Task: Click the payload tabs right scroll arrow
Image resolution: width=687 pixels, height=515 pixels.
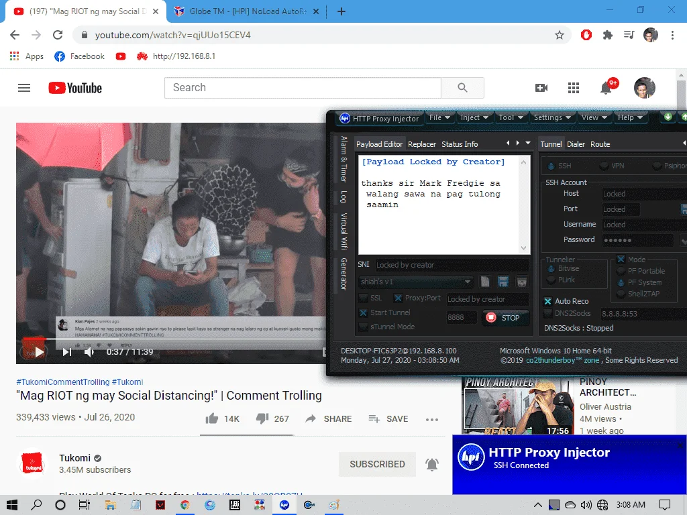Action: click(x=518, y=143)
